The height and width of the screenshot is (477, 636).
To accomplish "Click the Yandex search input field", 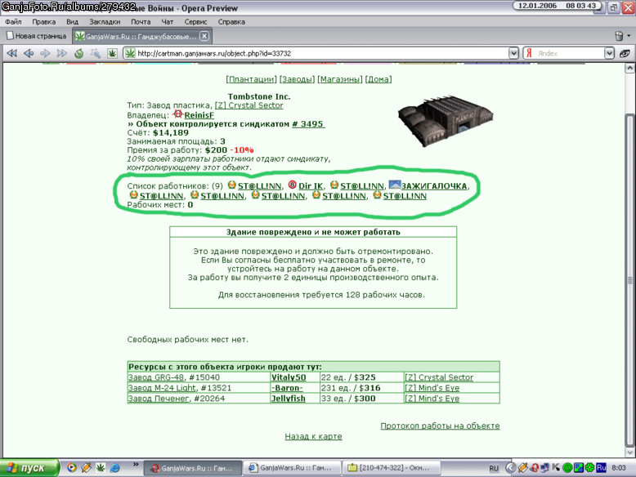I will point(568,53).
